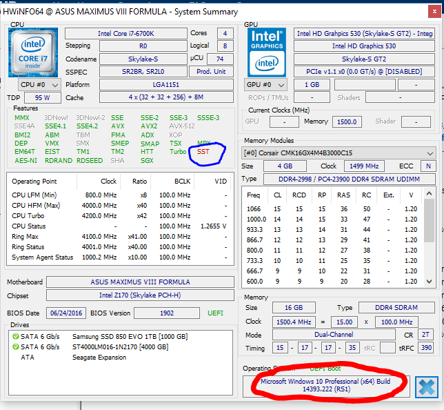Click the SSPEC SR2BR, SR2L0 field
This screenshot has width=444, height=410.
143,72
